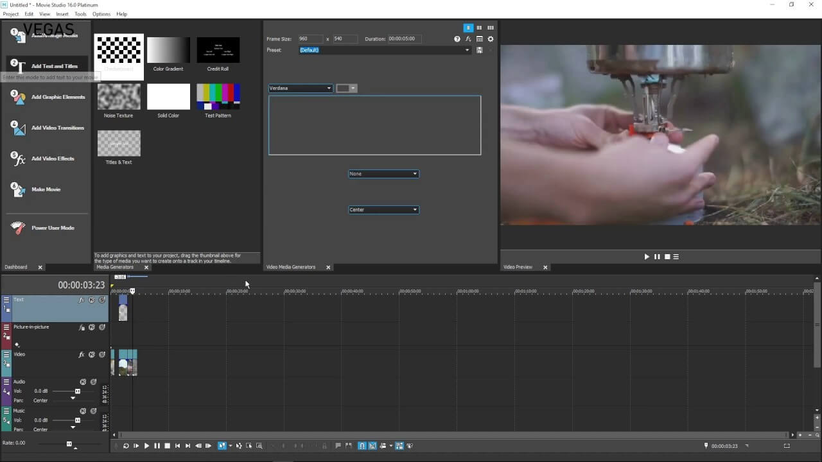Open the Center alignment dropdown
Image resolution: width=822 pixels, height=462 pixels.
click(383, 210)
